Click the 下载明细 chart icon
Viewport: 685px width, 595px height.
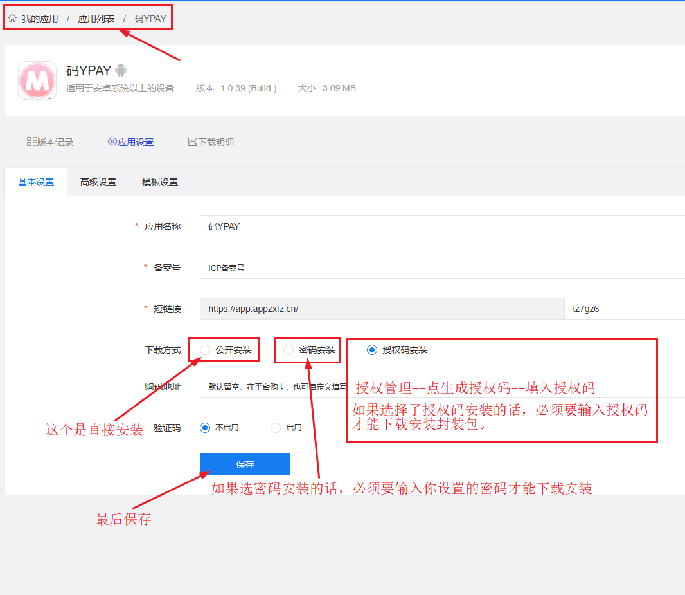[x=192, y=142]
